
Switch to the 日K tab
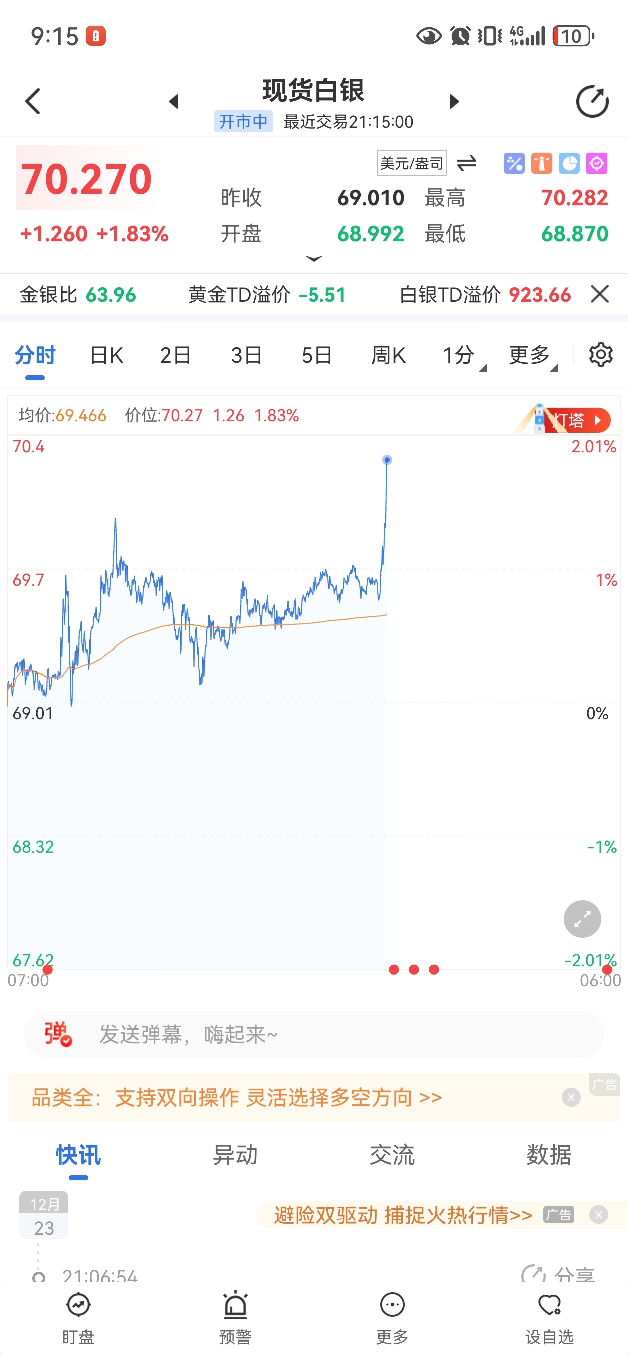(106, 356)
